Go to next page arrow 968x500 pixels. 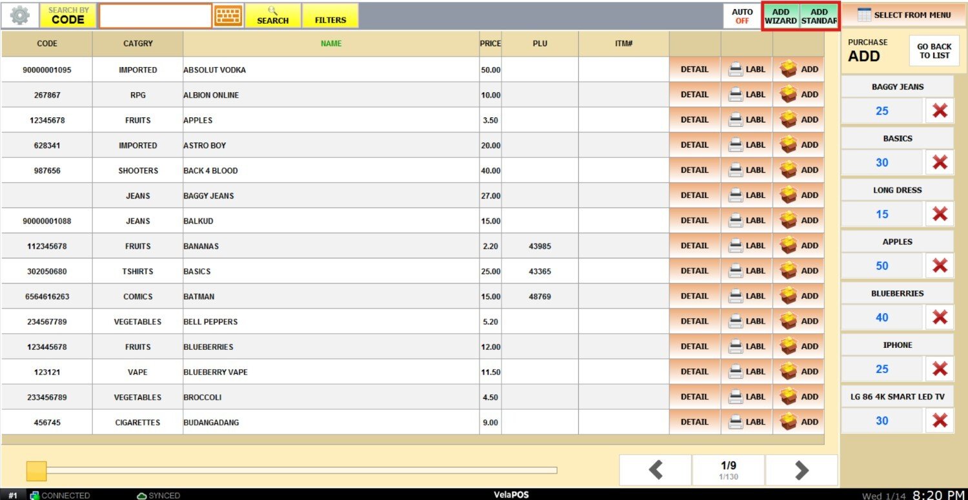click(x=802, y=470)
